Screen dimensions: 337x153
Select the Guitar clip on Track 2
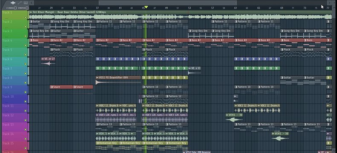(39, 24)
